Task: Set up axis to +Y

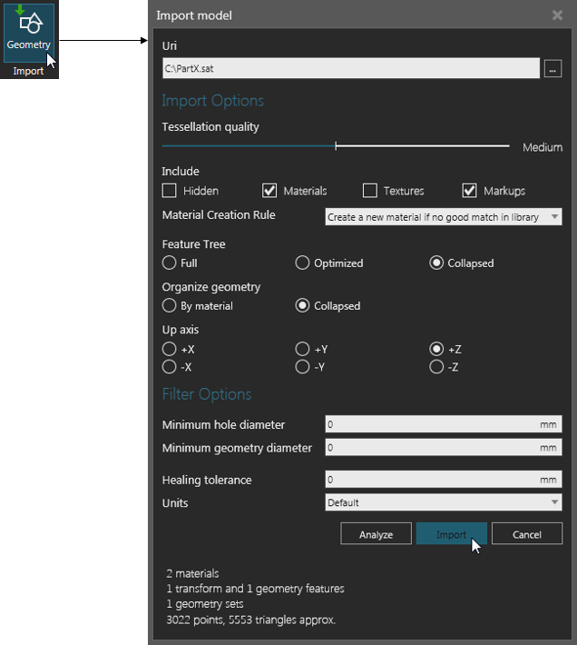Action: pyautogui.click(x=303, y=349)
